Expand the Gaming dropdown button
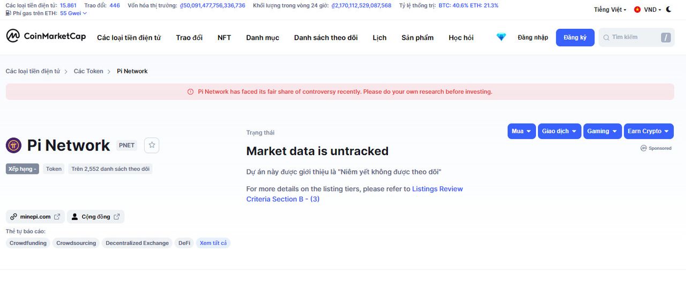The height and width of the screenshot is (282, 686). click(602, 131)
